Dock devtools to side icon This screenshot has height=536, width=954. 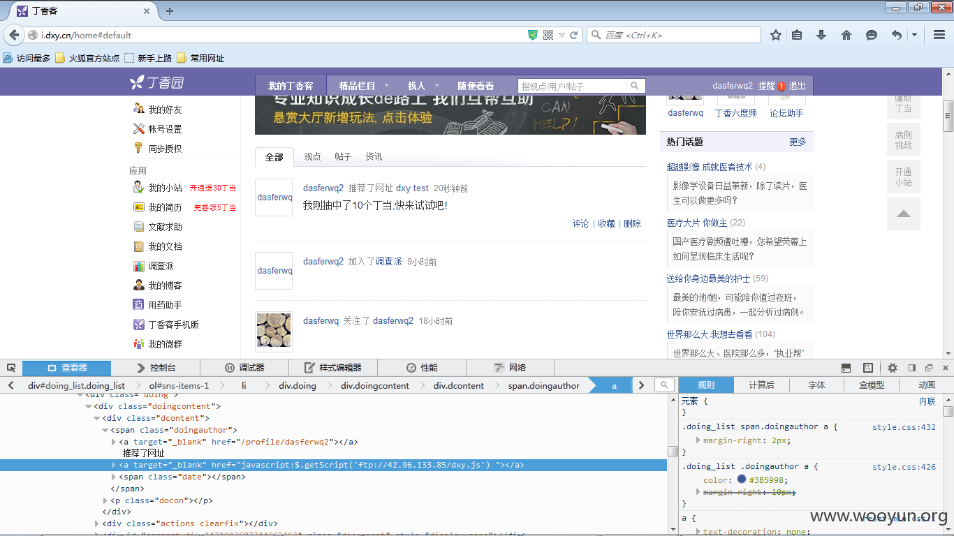click(x=911, y=368)
